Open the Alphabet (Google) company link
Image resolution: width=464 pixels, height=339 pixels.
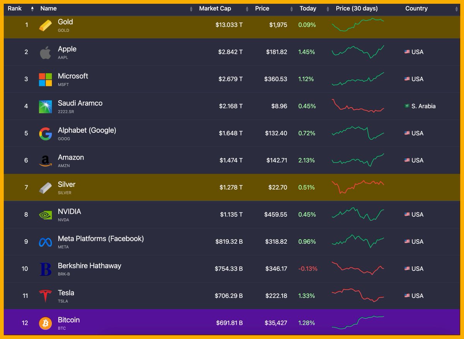click(x=87, y=130)
